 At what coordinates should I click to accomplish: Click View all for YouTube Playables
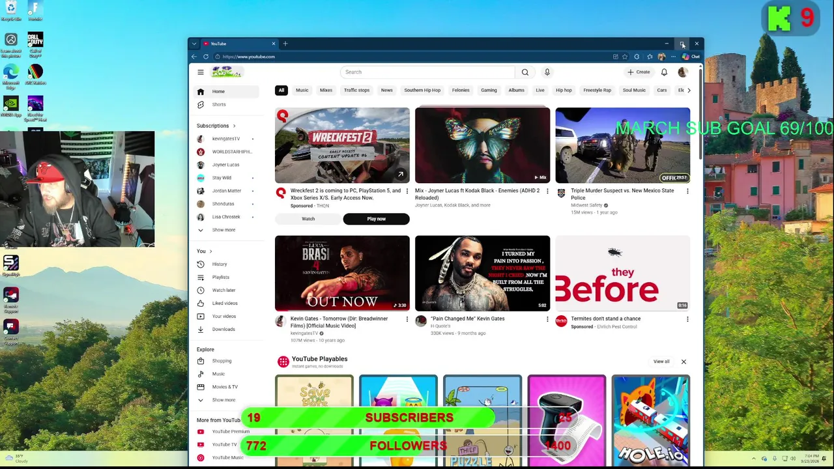(661, 362)
